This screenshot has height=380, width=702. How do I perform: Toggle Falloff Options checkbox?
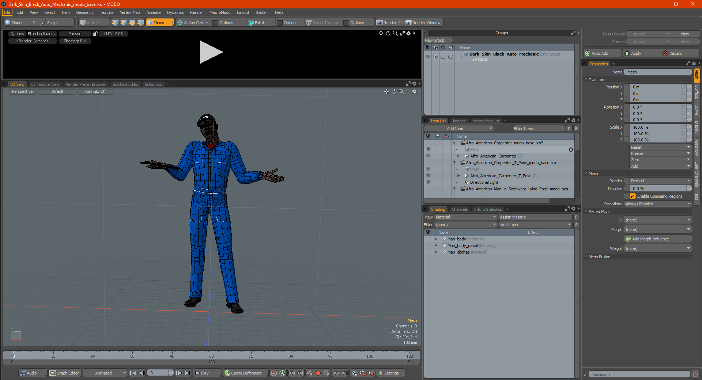(280, 23)
